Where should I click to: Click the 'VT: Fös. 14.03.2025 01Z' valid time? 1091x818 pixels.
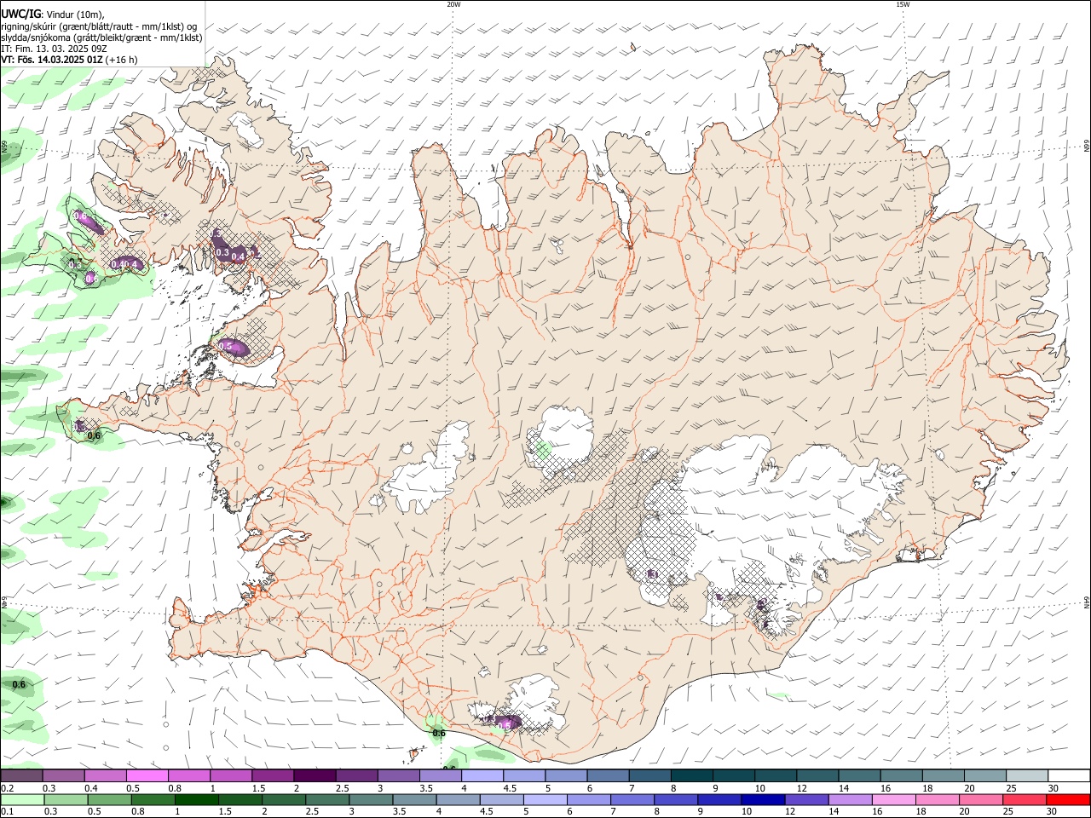[x=52, y=60]
